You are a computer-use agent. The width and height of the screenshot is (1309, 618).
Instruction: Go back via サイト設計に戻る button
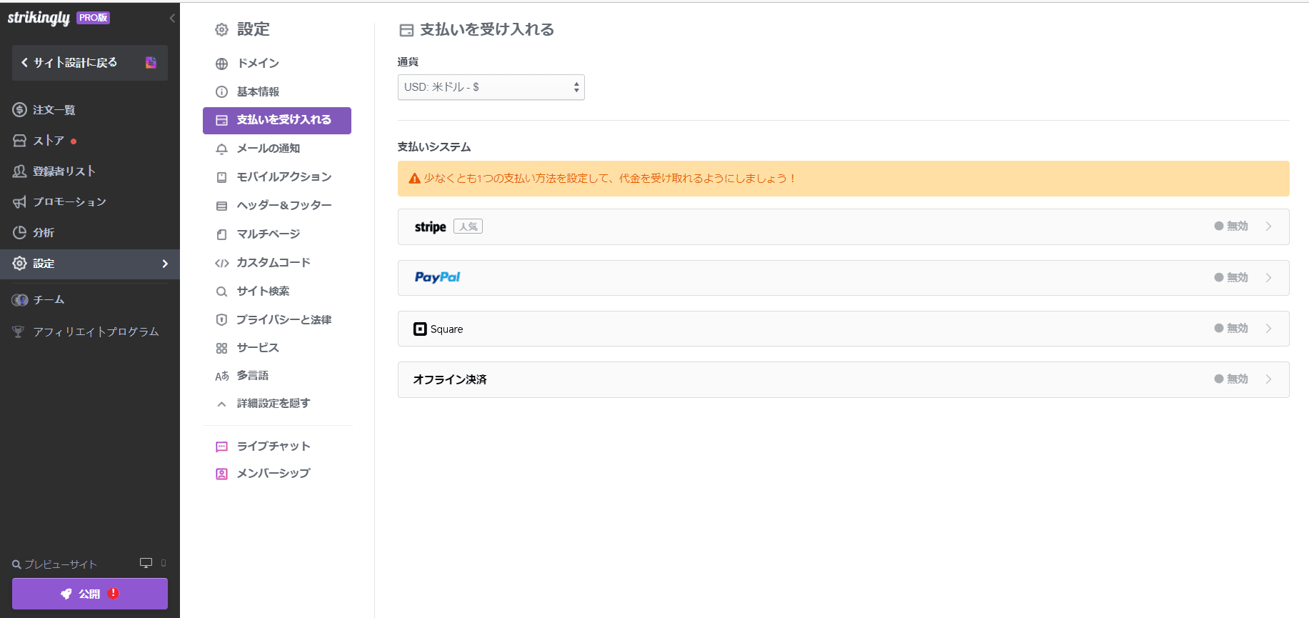click(x=75, y=63)
